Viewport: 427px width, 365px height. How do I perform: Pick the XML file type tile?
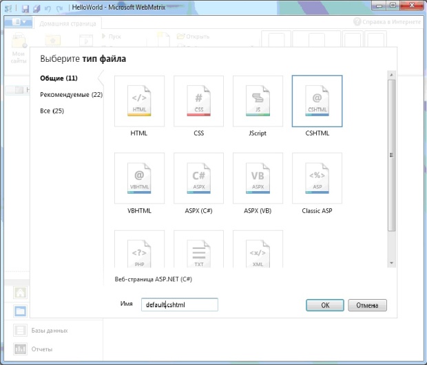coord(258,249)
